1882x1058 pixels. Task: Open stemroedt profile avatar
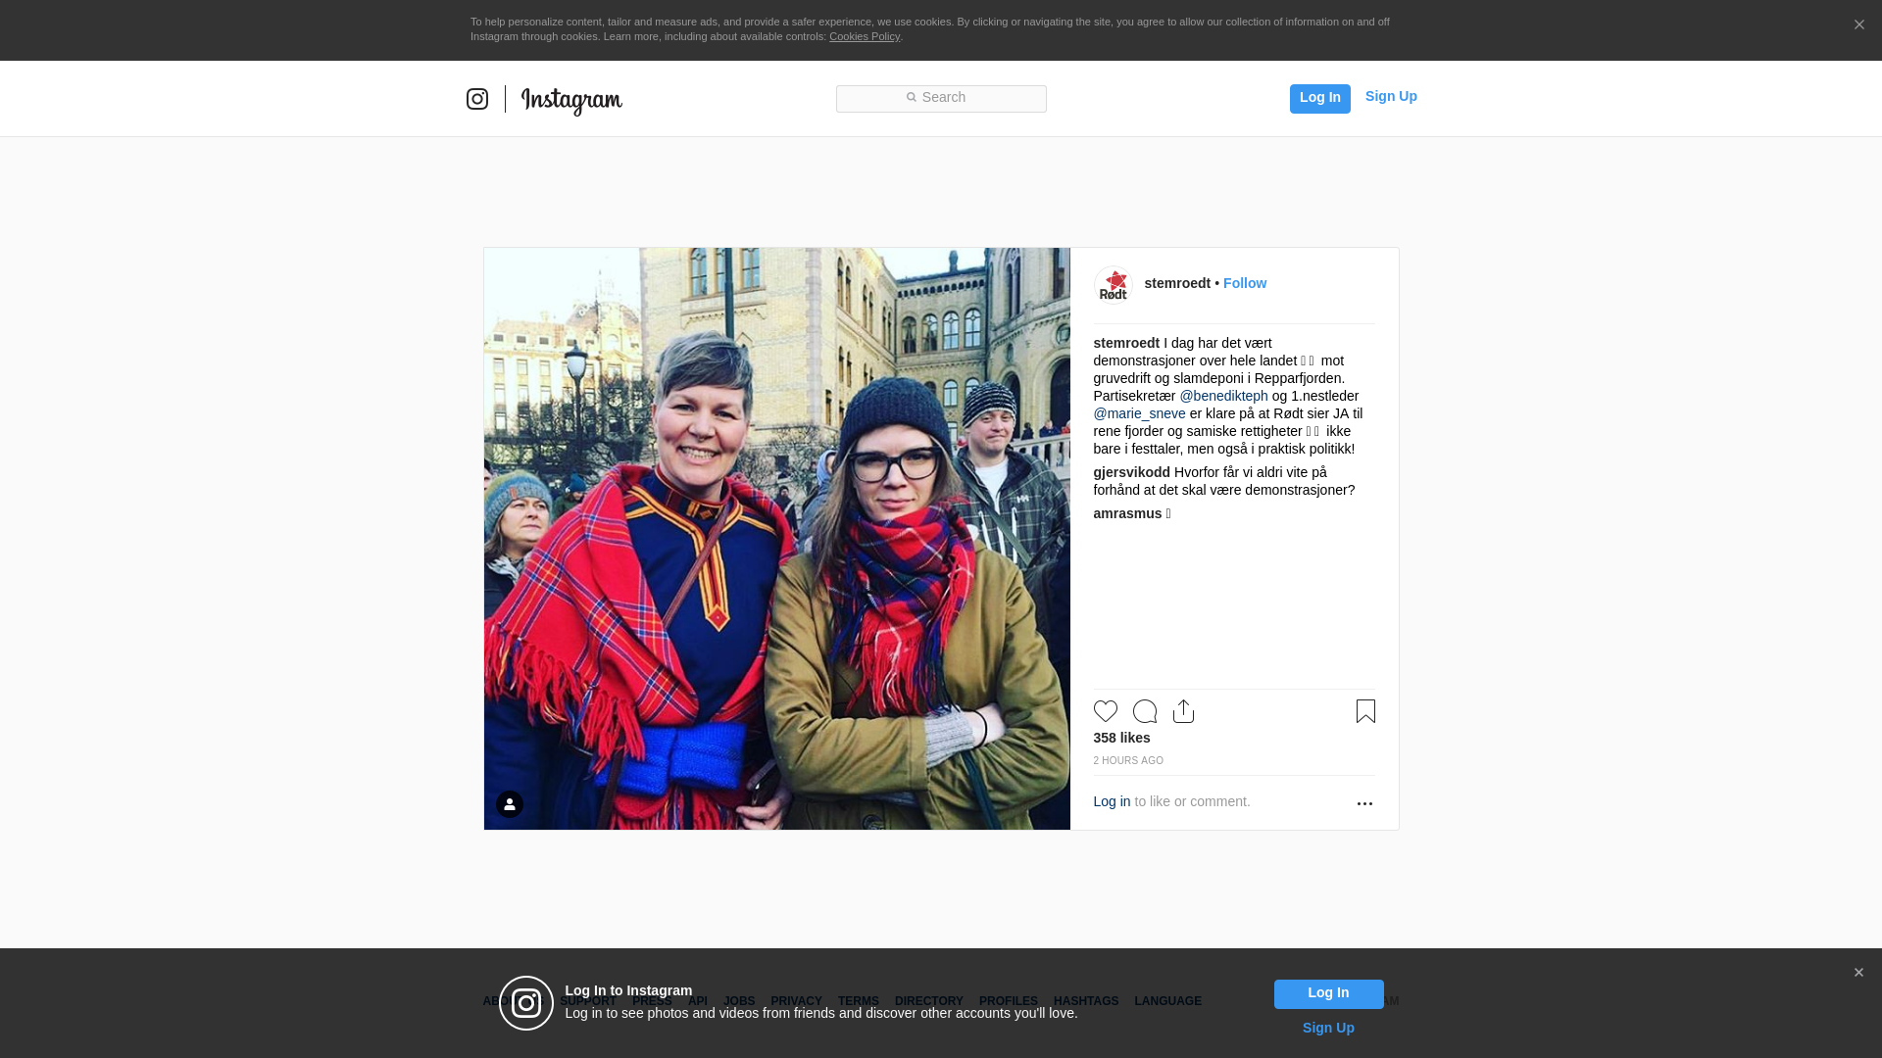tap(1114, 285)
